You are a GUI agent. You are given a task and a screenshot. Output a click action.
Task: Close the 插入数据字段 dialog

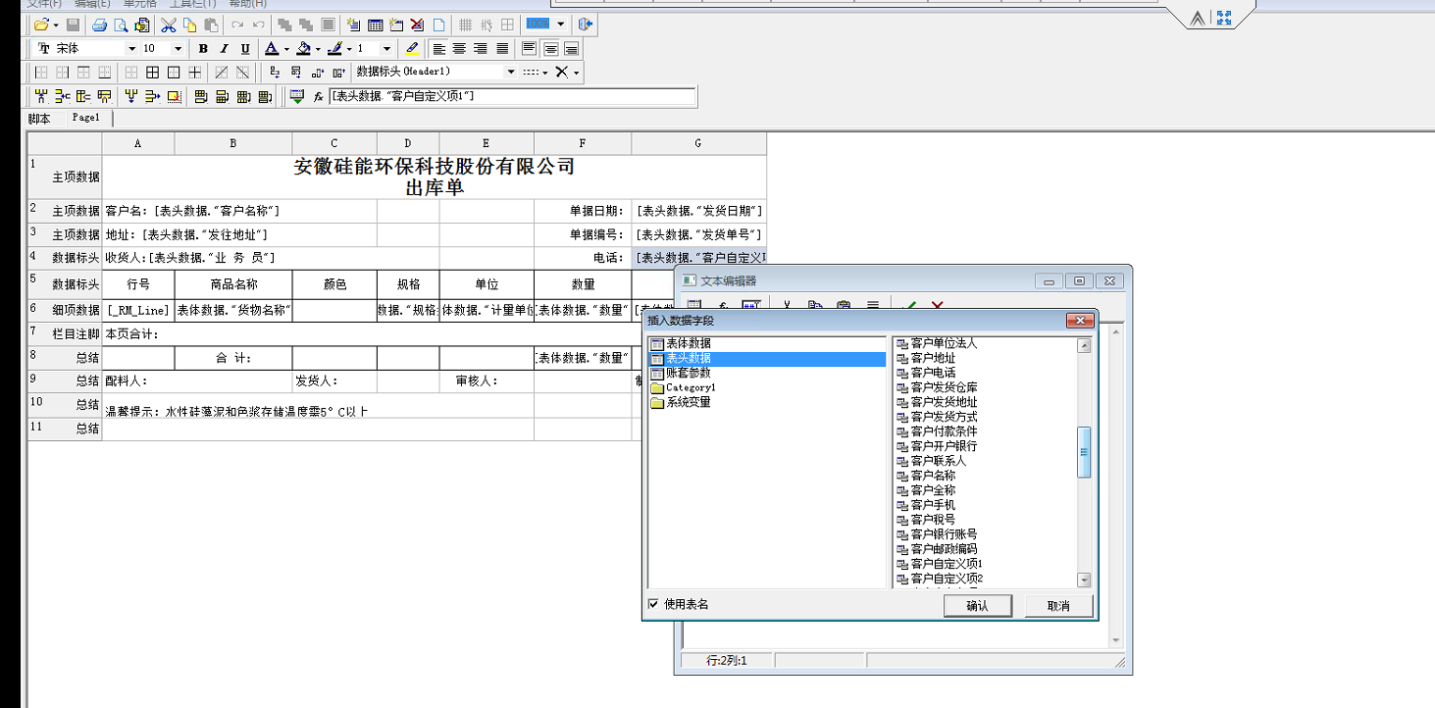click(x=1079, y=321)
